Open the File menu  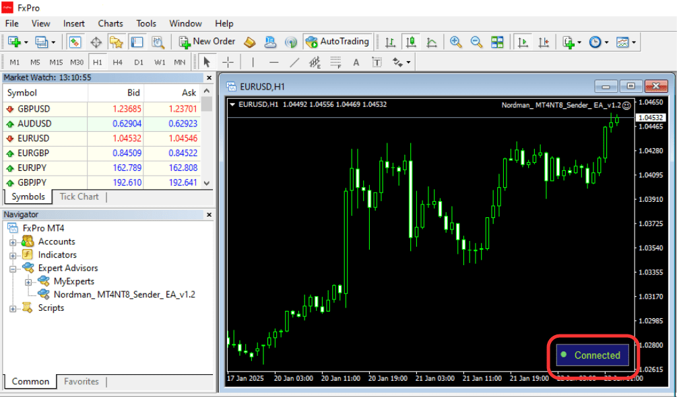point(11,24)
